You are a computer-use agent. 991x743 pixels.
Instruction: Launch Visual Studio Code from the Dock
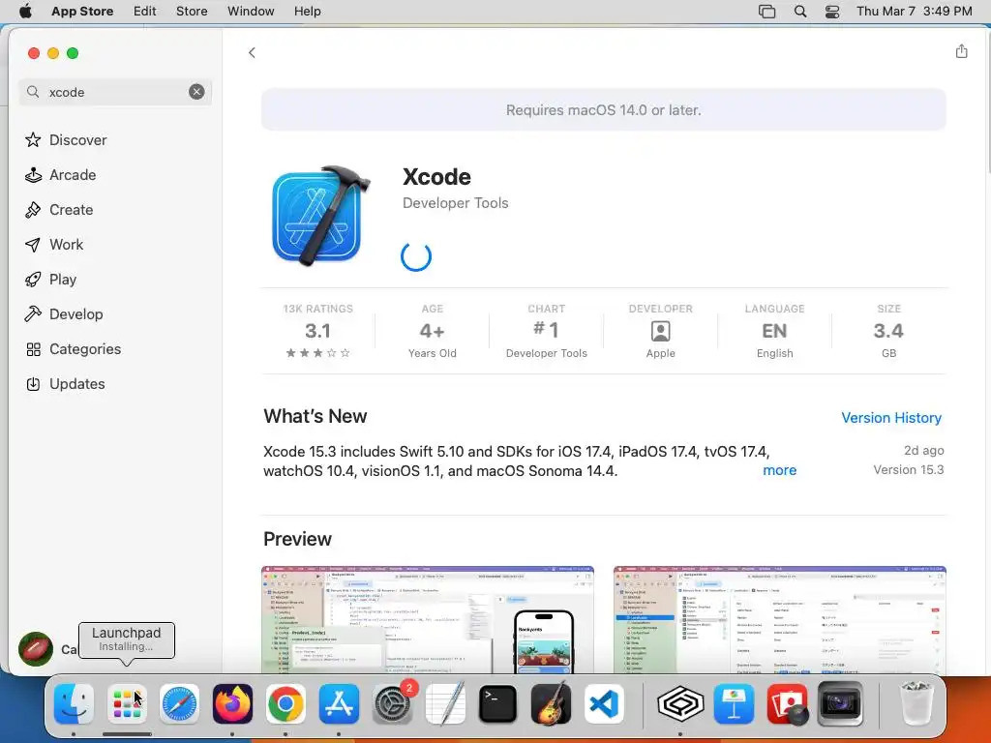tap(604, 704)
